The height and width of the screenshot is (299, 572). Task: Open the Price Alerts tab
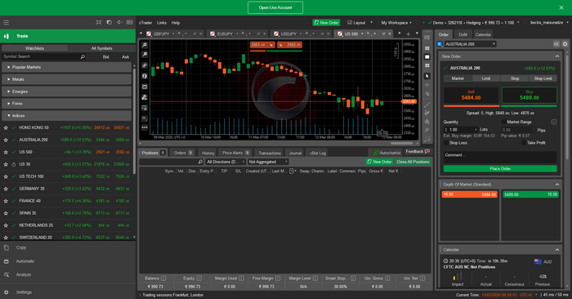pos(235,153)
